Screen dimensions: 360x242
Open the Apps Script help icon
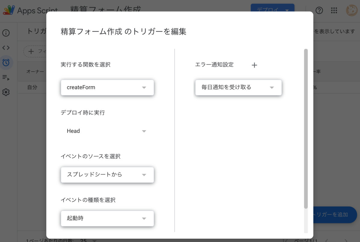coord(319,10)
